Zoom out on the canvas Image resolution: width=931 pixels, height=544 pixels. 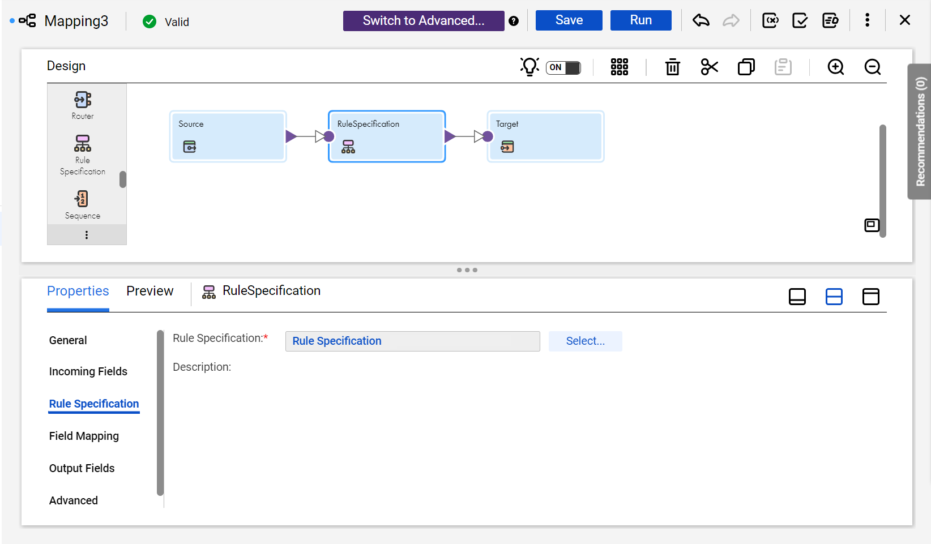(873, 67)
